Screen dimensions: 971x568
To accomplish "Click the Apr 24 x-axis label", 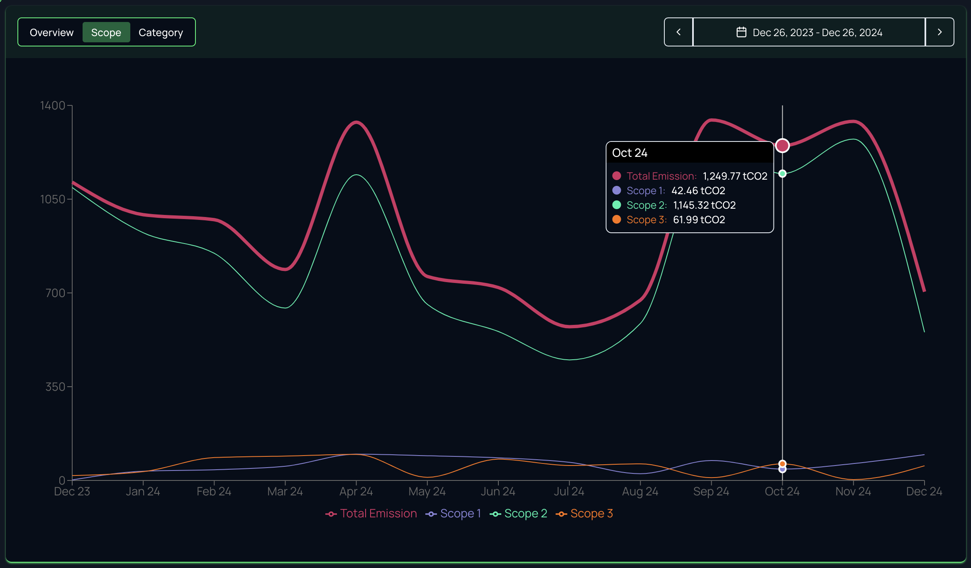I will (356, 492).
